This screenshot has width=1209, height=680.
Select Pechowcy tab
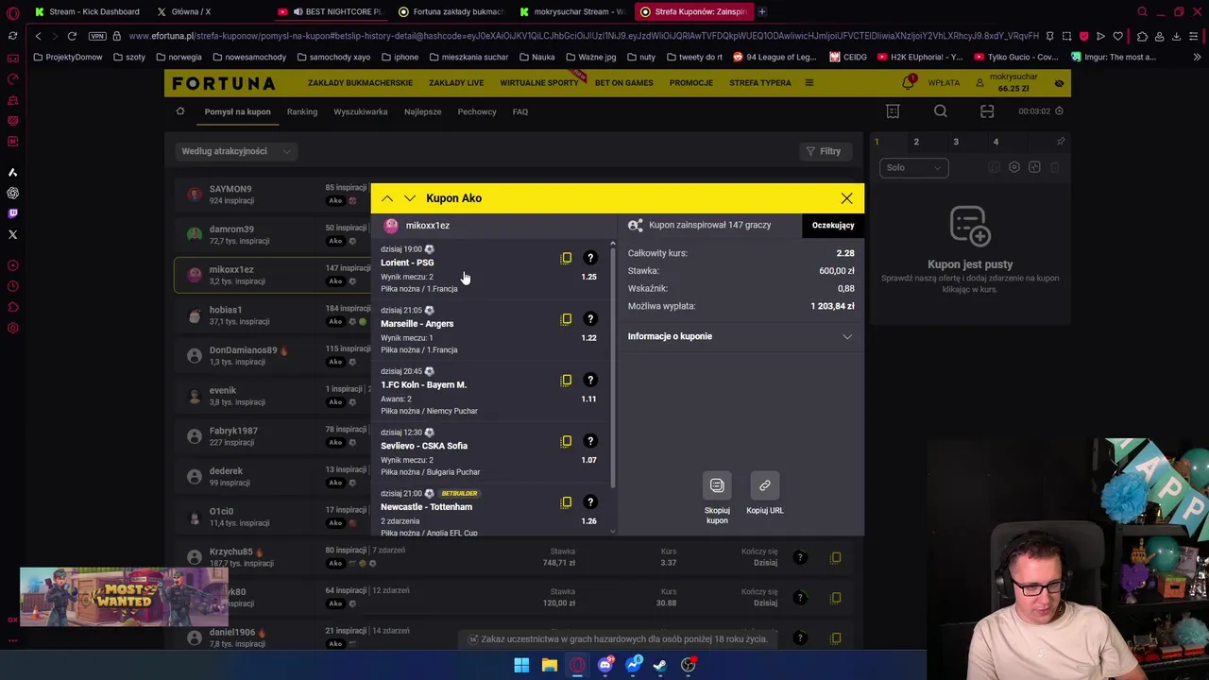click(477, 111)
